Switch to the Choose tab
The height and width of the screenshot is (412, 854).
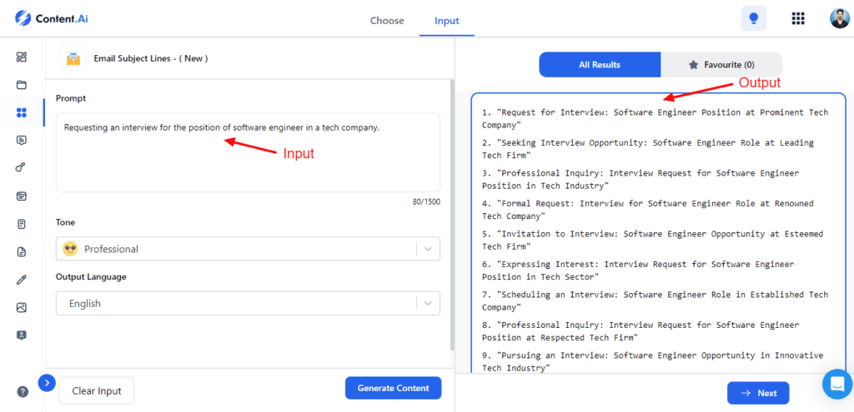[387, 21]
